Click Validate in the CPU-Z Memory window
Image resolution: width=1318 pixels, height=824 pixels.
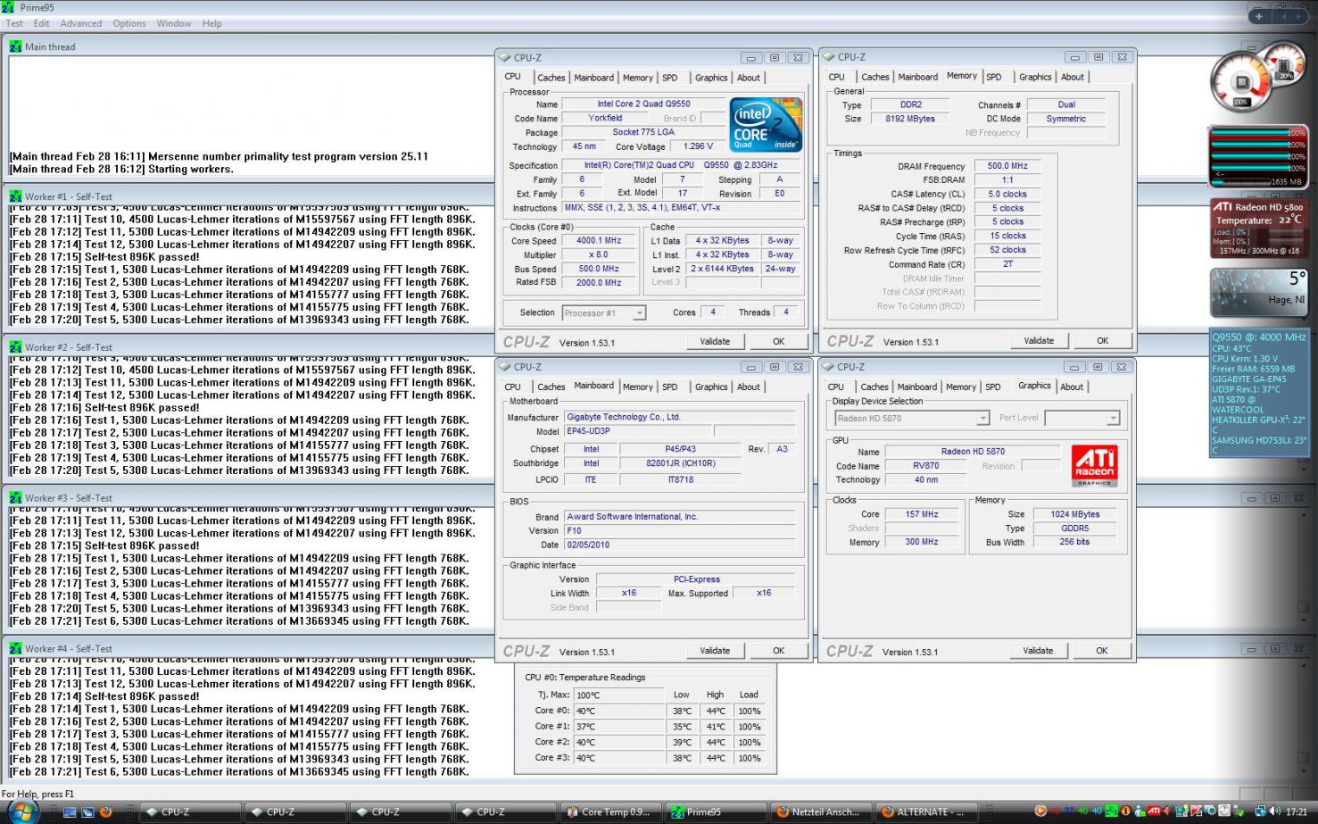(x=1039, y=340)
